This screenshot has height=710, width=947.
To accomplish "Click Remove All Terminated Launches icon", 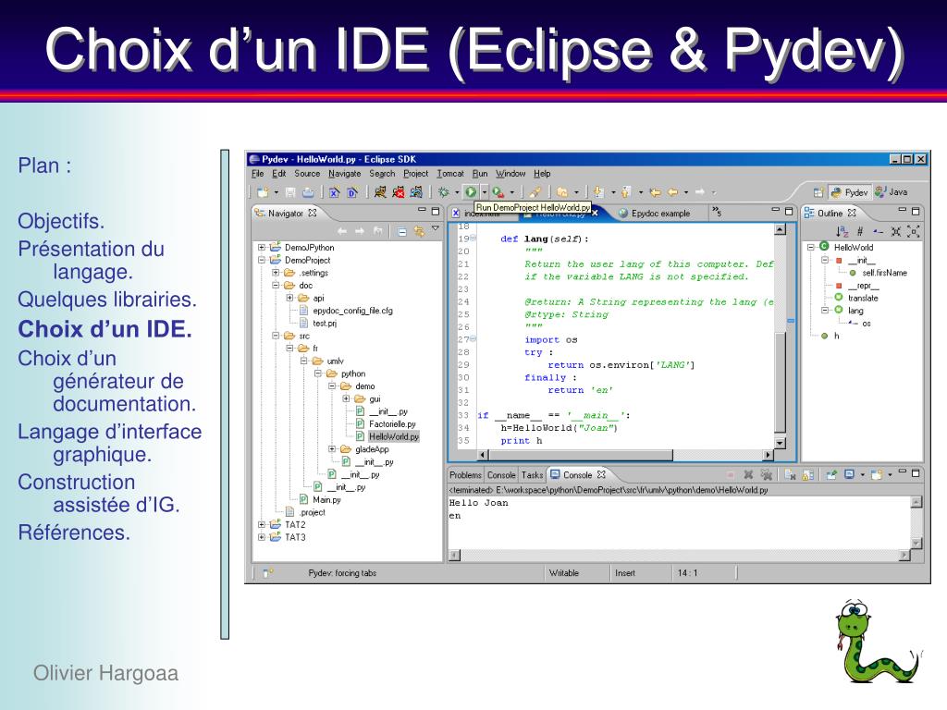I will tap(766, 474).
